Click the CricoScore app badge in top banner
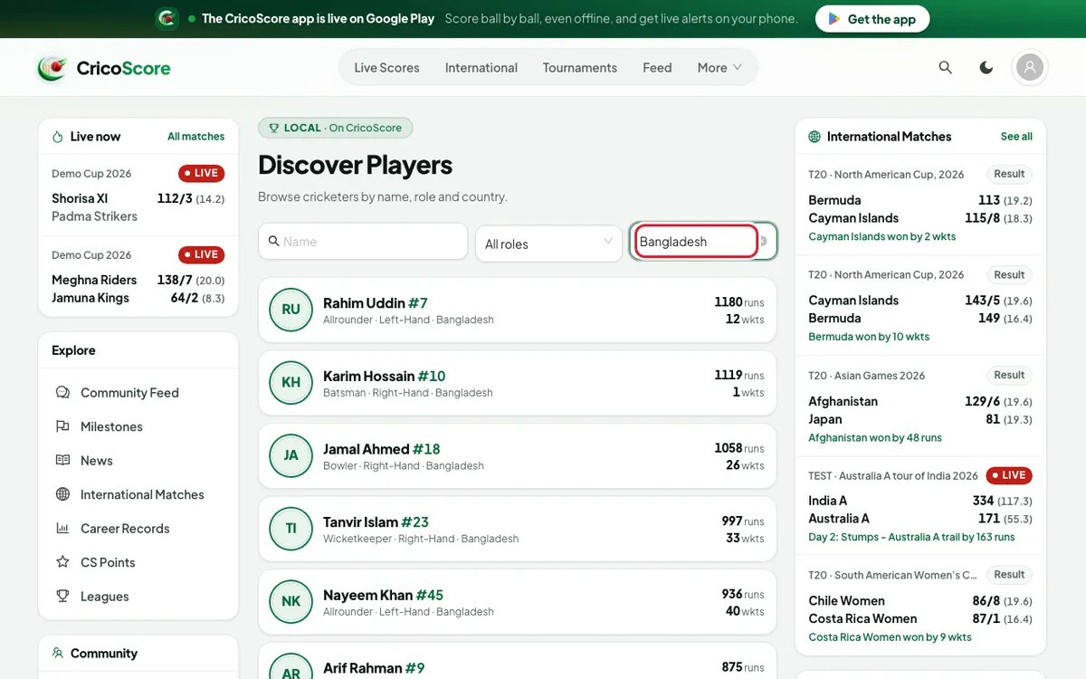This screenshot has width=1086, height=679. tap(167, 18)
